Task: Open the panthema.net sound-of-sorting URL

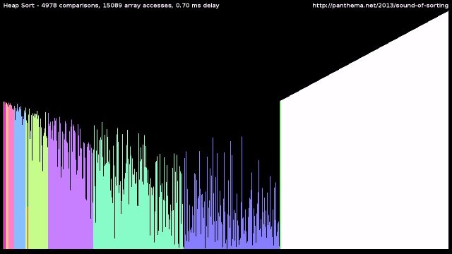Action: click(x=380, y=6)
